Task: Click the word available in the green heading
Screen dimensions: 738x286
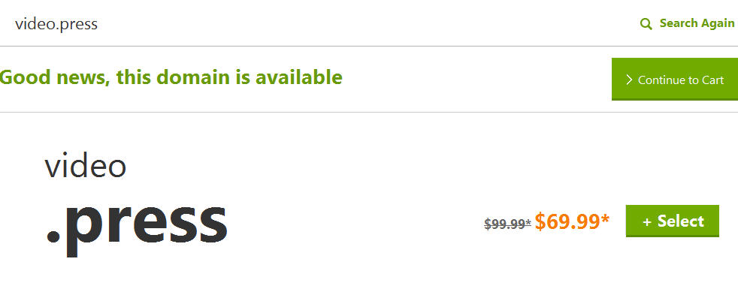Action: (299, 77)
